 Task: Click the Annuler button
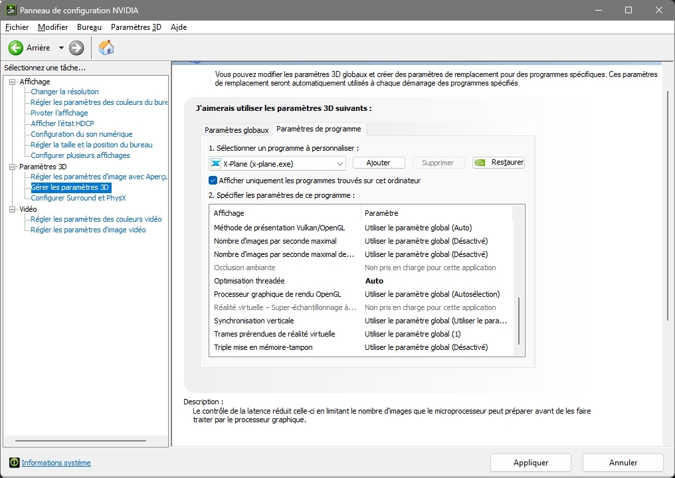(x=623, y=463)
